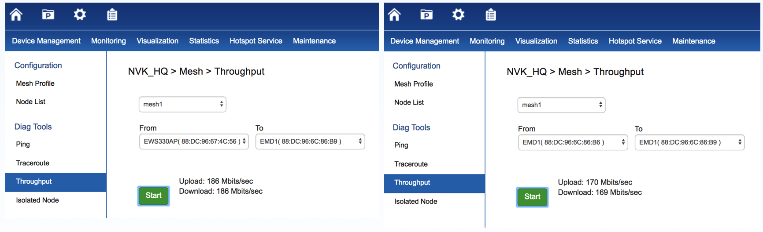Click the clipboard icon in left panel
This screenshot has height=232, width=763.
pos(112,14)
